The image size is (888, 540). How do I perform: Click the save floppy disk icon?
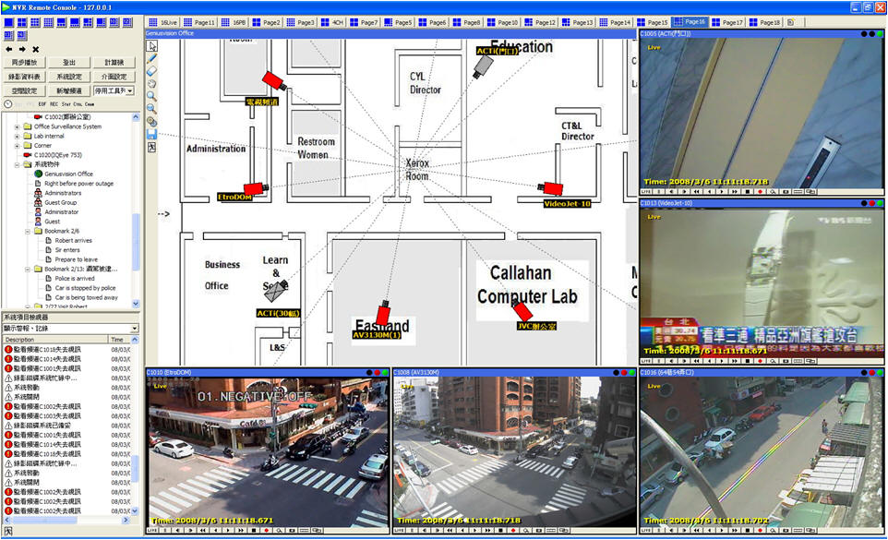[x=151, y=134]
